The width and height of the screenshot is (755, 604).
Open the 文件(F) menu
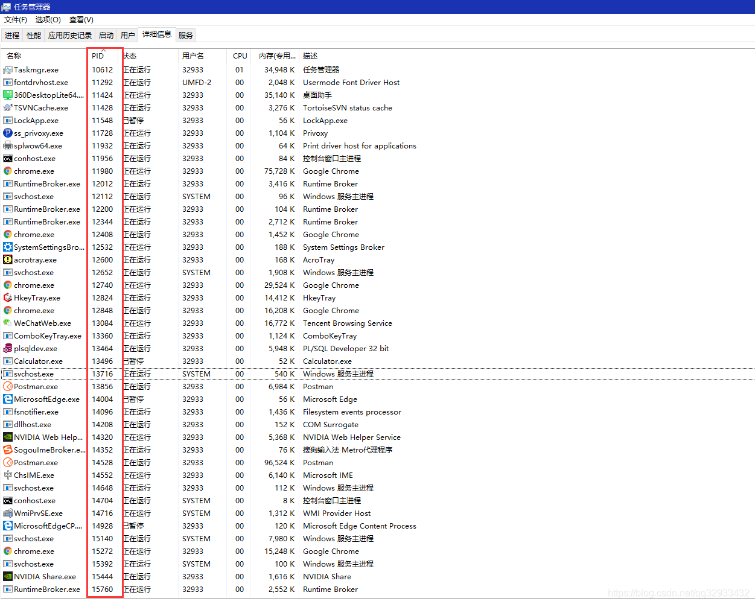tap(16, 20)
